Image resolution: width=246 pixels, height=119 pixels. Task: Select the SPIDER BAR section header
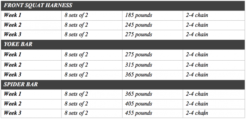pos(123,85)
